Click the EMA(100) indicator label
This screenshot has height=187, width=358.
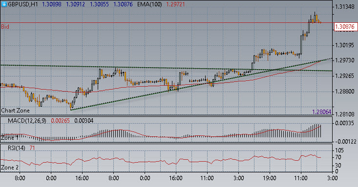(x=149, y=4)
